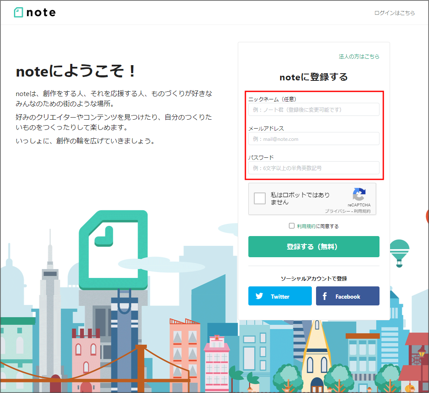Viewport: 429px width, 393px height.
Task: Open reCAPTCHA プライバシー link
Action: 337,211
